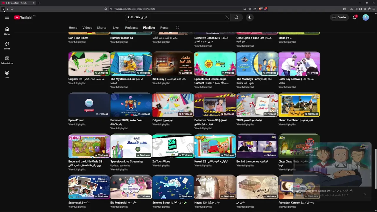This screenshot has height=212, width=377.
Task: Open Bubu and the Little Owls S2 thumbnail
Action: point(89,146)
